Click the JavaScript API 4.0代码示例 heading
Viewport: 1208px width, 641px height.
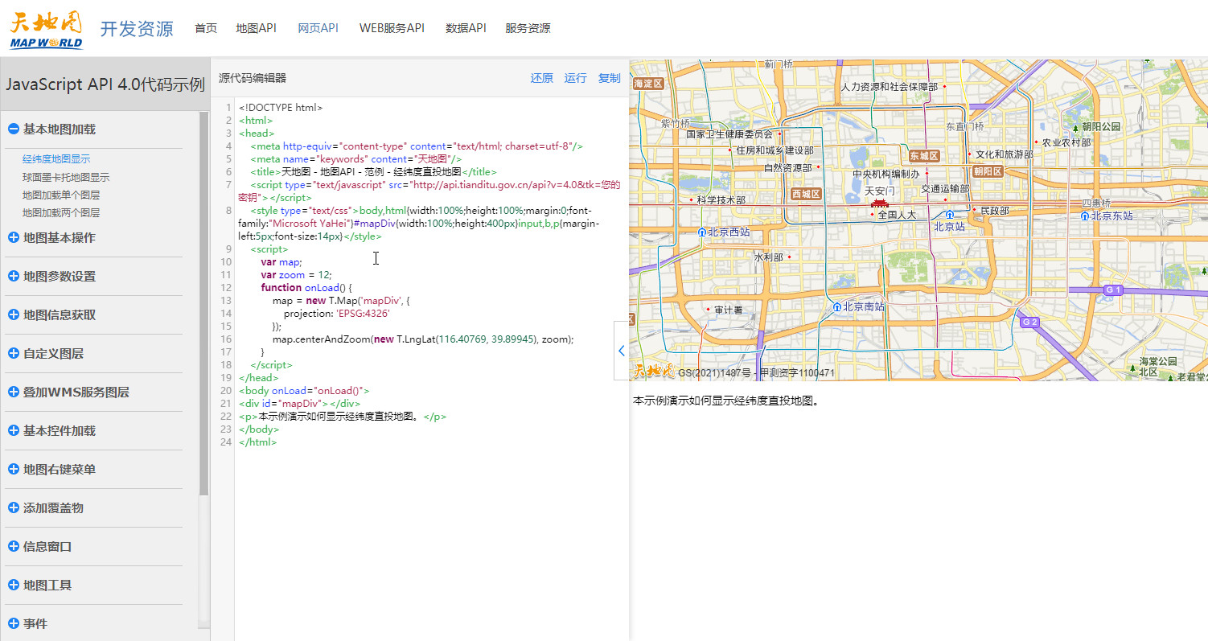[105, 84]
